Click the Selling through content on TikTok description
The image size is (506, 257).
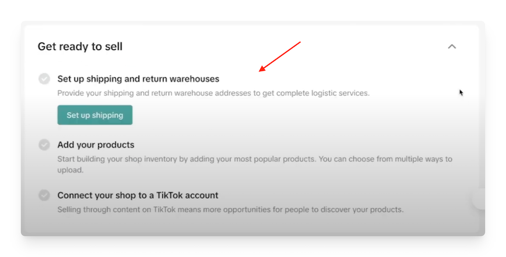[x=230, y=209]
